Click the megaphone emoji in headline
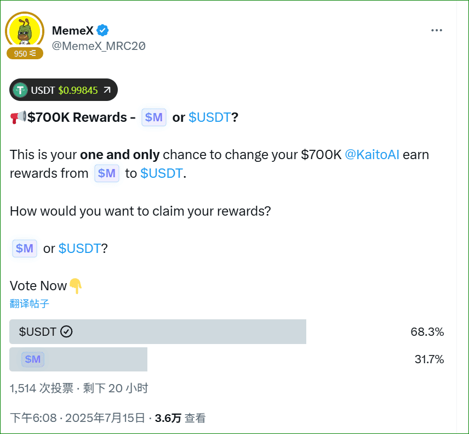This screenshot has width=469, height=434. [x=18, y=117]
